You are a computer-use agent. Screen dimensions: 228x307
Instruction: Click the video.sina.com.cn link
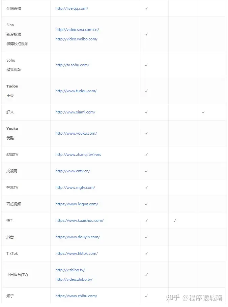pos(77,30)
